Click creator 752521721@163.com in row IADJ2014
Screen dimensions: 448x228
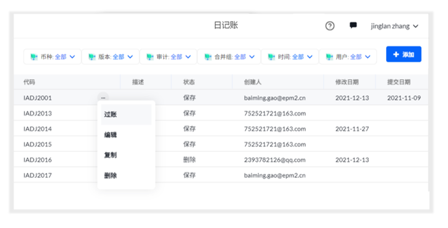pyautogui.click(x=275, y=129)
